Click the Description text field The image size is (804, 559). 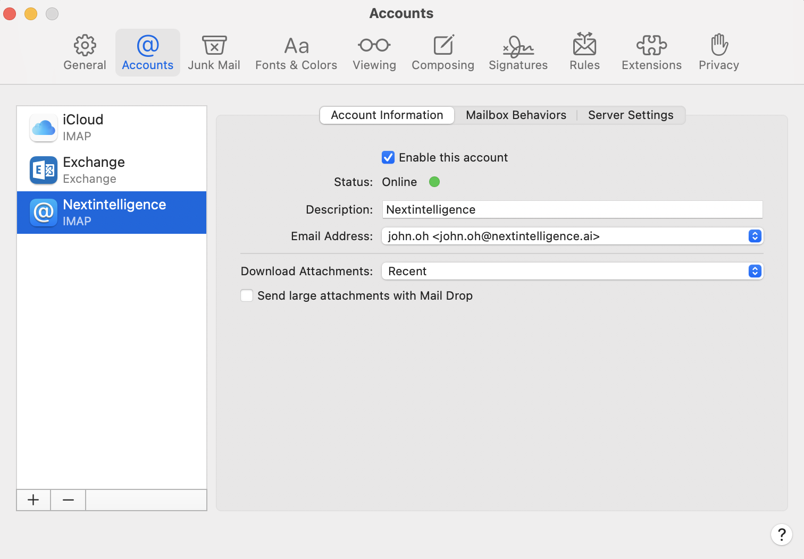(x=572, y=209)
